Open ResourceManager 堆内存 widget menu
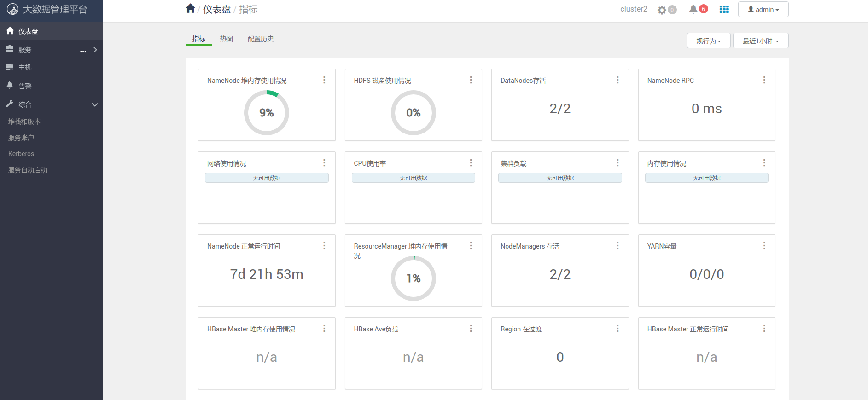 coord(471,246)
